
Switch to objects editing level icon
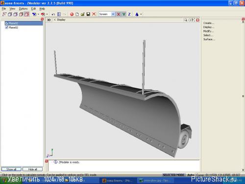click(x=21, y=14)
